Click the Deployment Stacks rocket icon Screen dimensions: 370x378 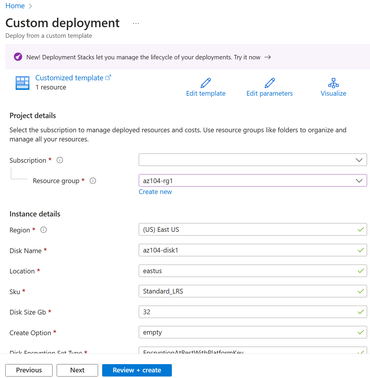pyautogui.click(x=18, y=57)
